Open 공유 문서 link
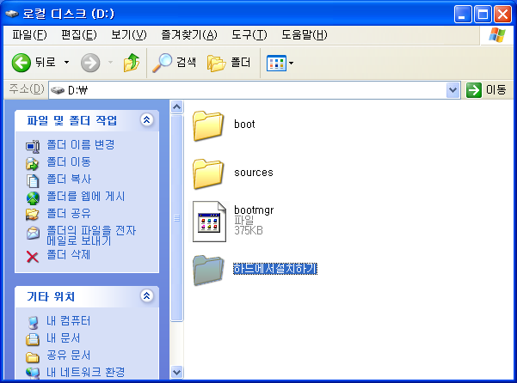517x383 pixels. [x=69, y=355]
